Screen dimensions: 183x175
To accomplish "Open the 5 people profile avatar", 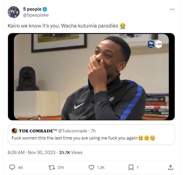I will 14,12.
